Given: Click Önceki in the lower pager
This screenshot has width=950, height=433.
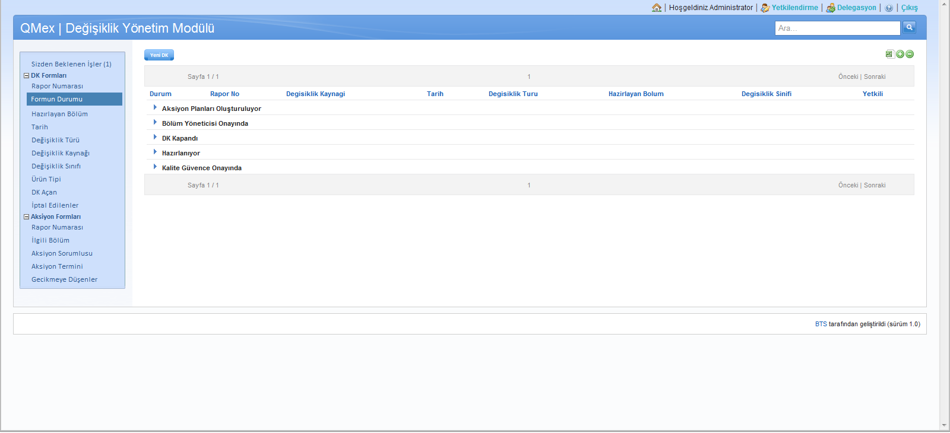Looking at the screenshot, I should pos(848,185).
